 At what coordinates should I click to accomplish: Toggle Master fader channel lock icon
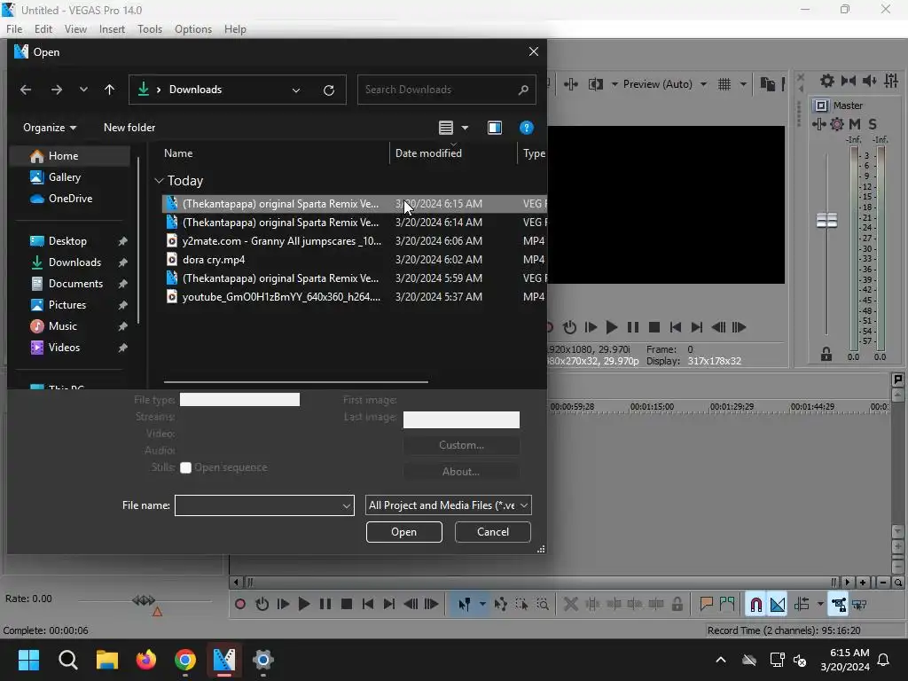[x=826, y=354]
